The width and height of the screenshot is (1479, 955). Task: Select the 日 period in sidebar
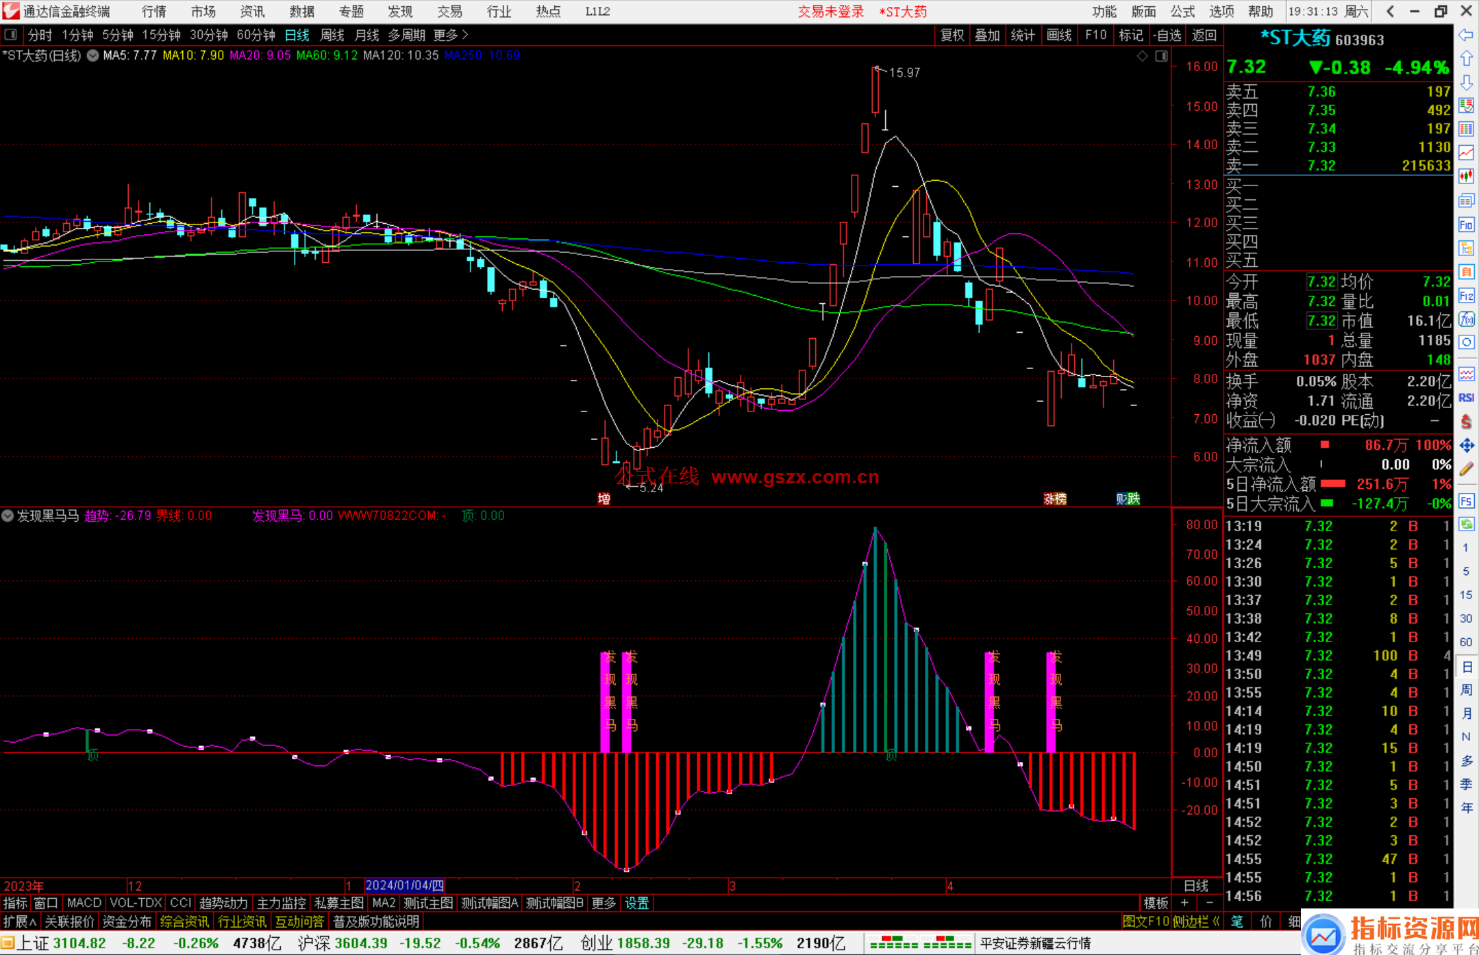[1466, 666]
